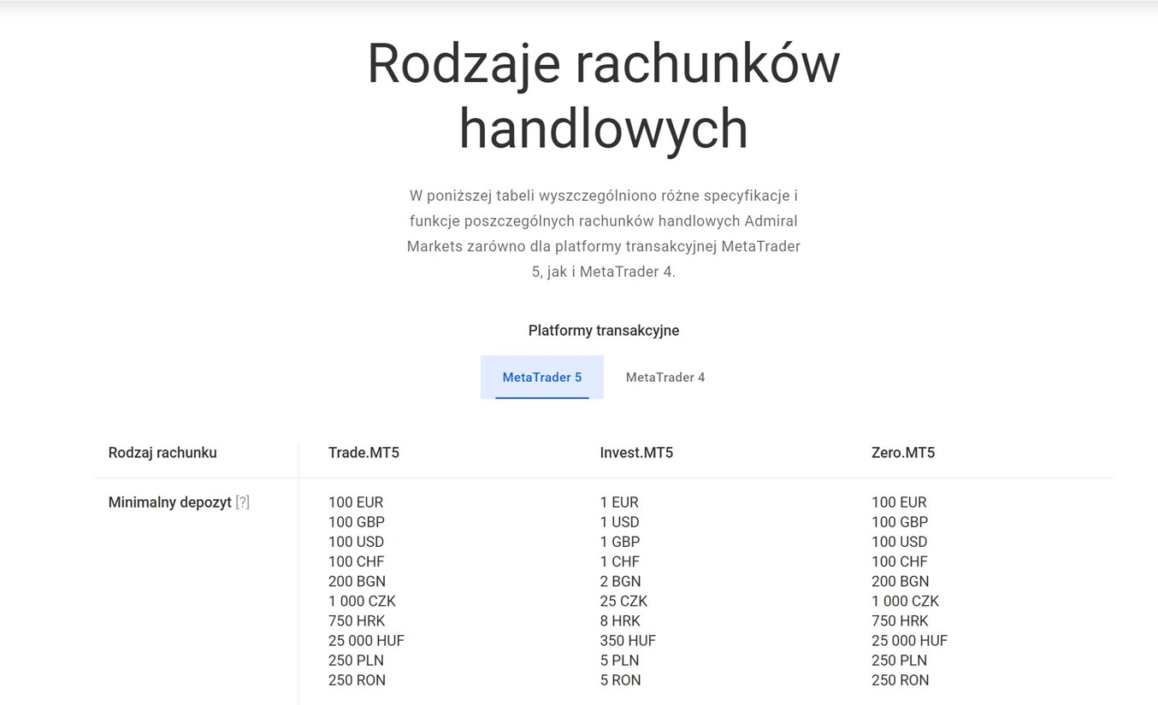Click 100 EUR in the Trade.MT5 column
This screenshot has width=1158, height=705.
pos(356,502)
